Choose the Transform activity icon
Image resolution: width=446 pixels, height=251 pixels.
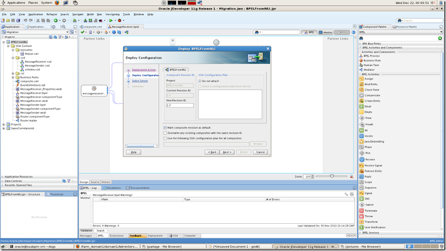[x=361, y=222]
